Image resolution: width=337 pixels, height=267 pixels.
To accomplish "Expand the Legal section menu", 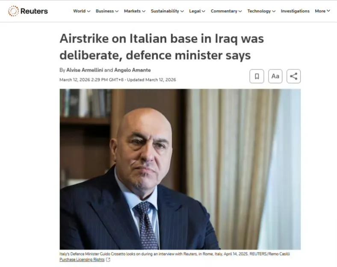I will click(x=197, y=11).
